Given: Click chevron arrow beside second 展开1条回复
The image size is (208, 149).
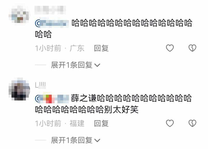Looking at the screenshot, I should pos(97,140).
